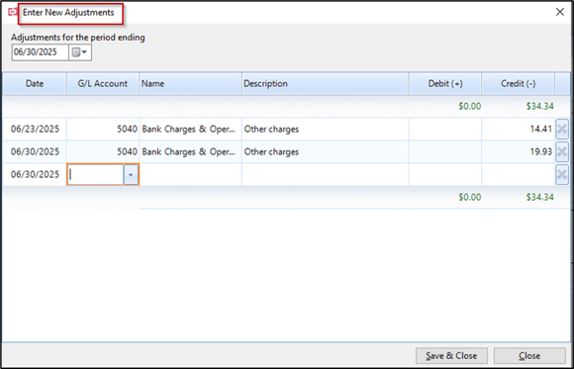Viewport: 574px width, 369px height.
Task: Select Other charges description in 19.93 row
Action: point(325,151)
